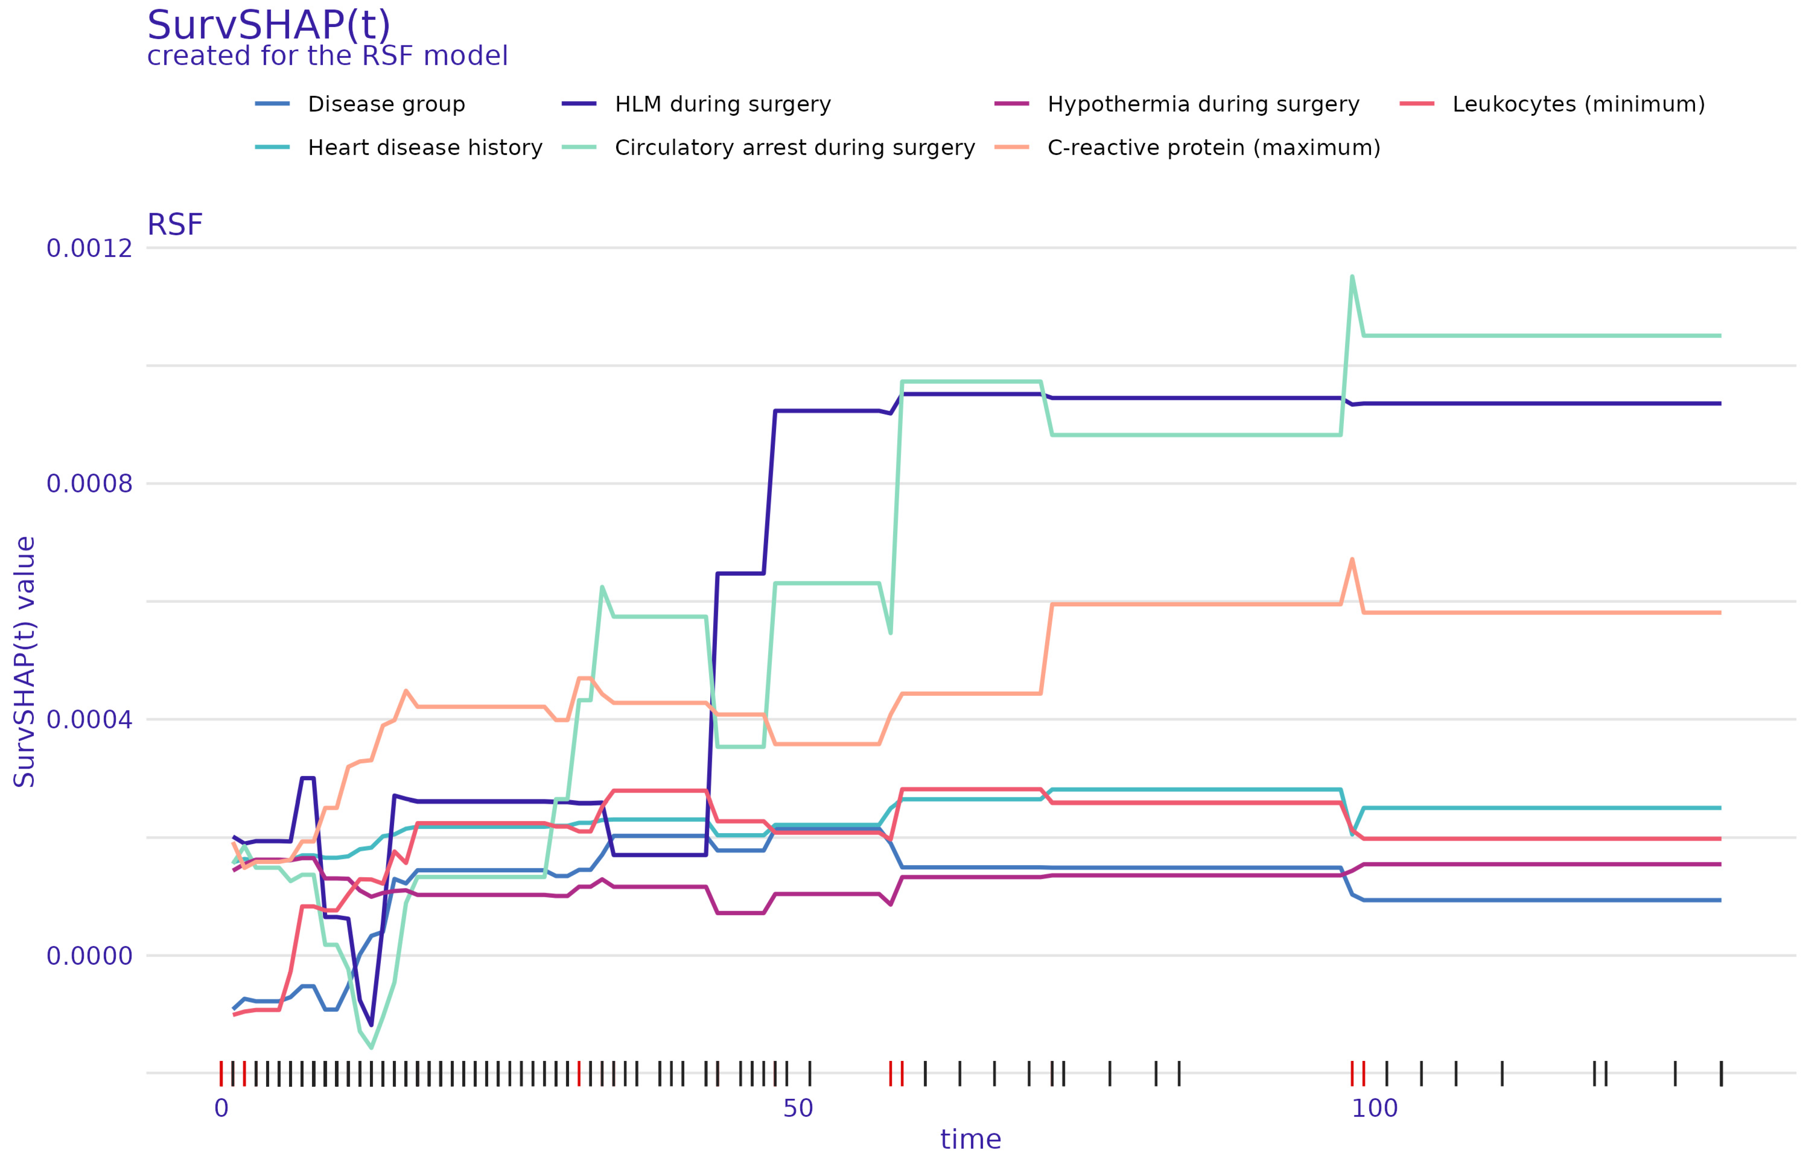Select the Hypothermia during surgery legend swatch
The width and height of the screenshot is (1815, 1160).
[x=1011, y=104]
